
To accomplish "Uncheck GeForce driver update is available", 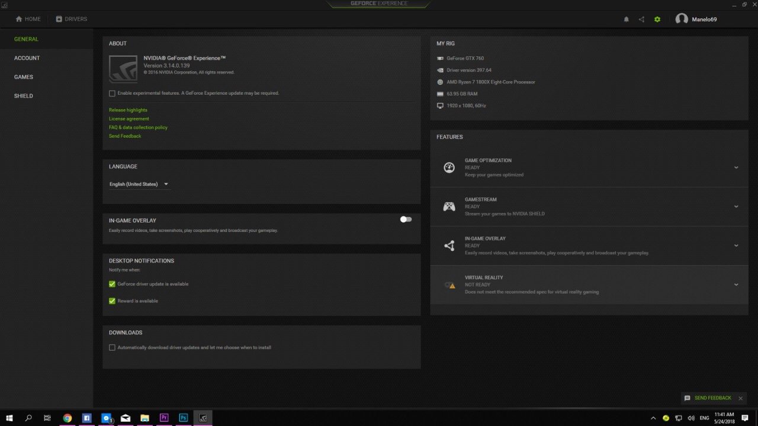I will point(112,284).
